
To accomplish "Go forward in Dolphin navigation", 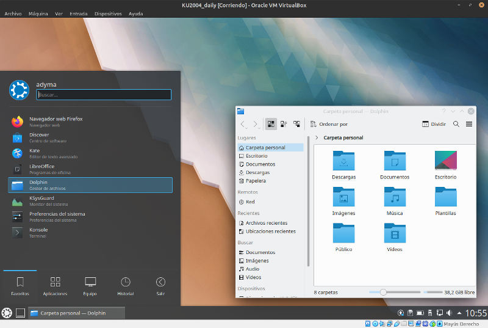I will click(256, 124).
